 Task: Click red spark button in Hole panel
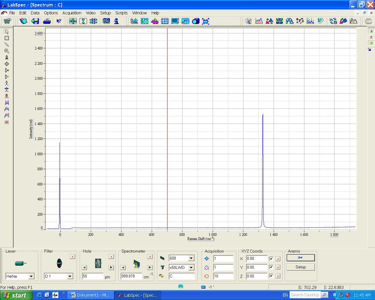(x=111, y=257)
